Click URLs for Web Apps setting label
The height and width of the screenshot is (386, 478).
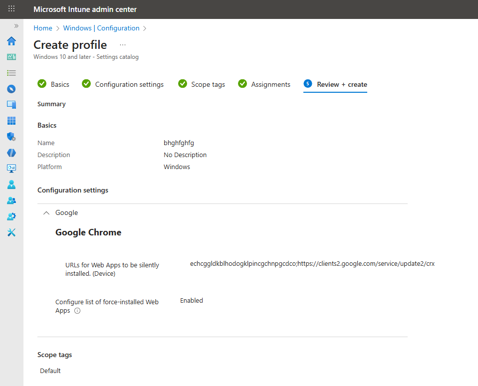tap(112, 269)
